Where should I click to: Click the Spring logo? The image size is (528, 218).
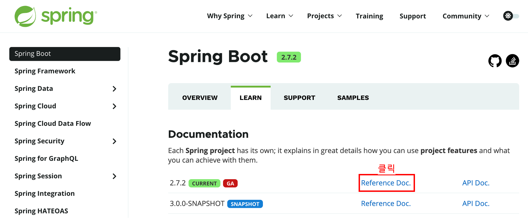tap(56, 16)
